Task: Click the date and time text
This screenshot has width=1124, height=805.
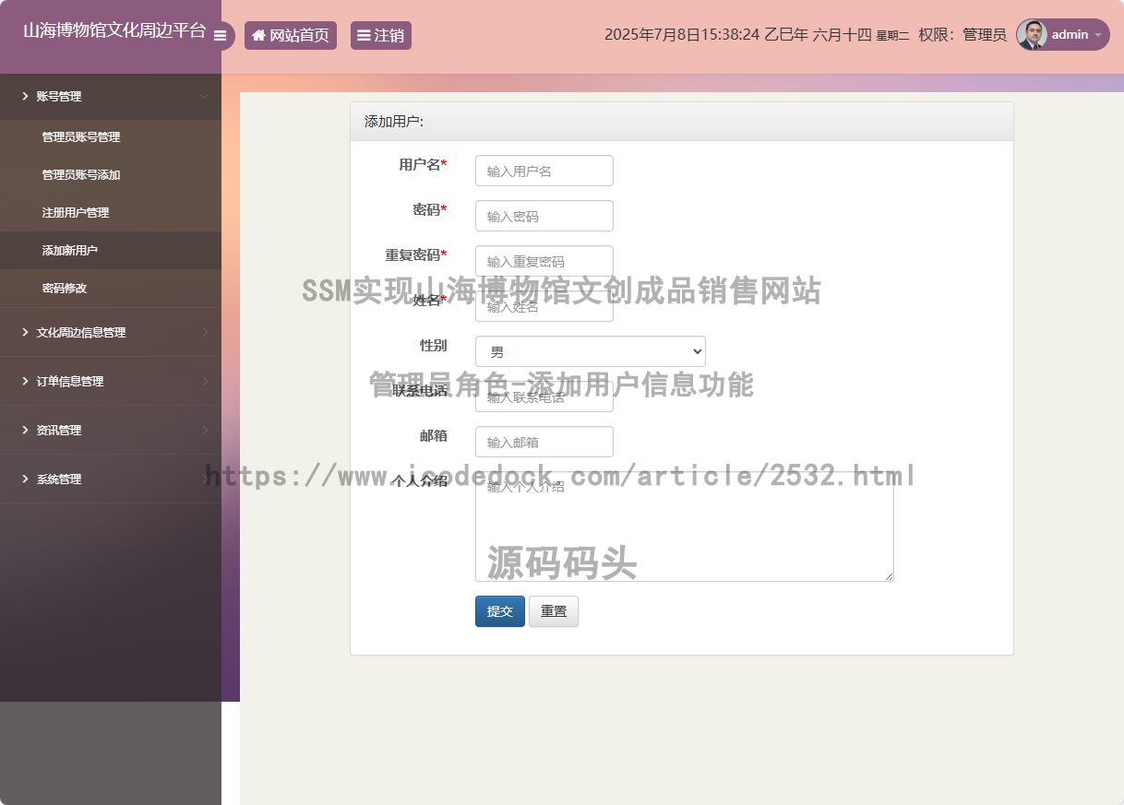Action: click(757, 35)
